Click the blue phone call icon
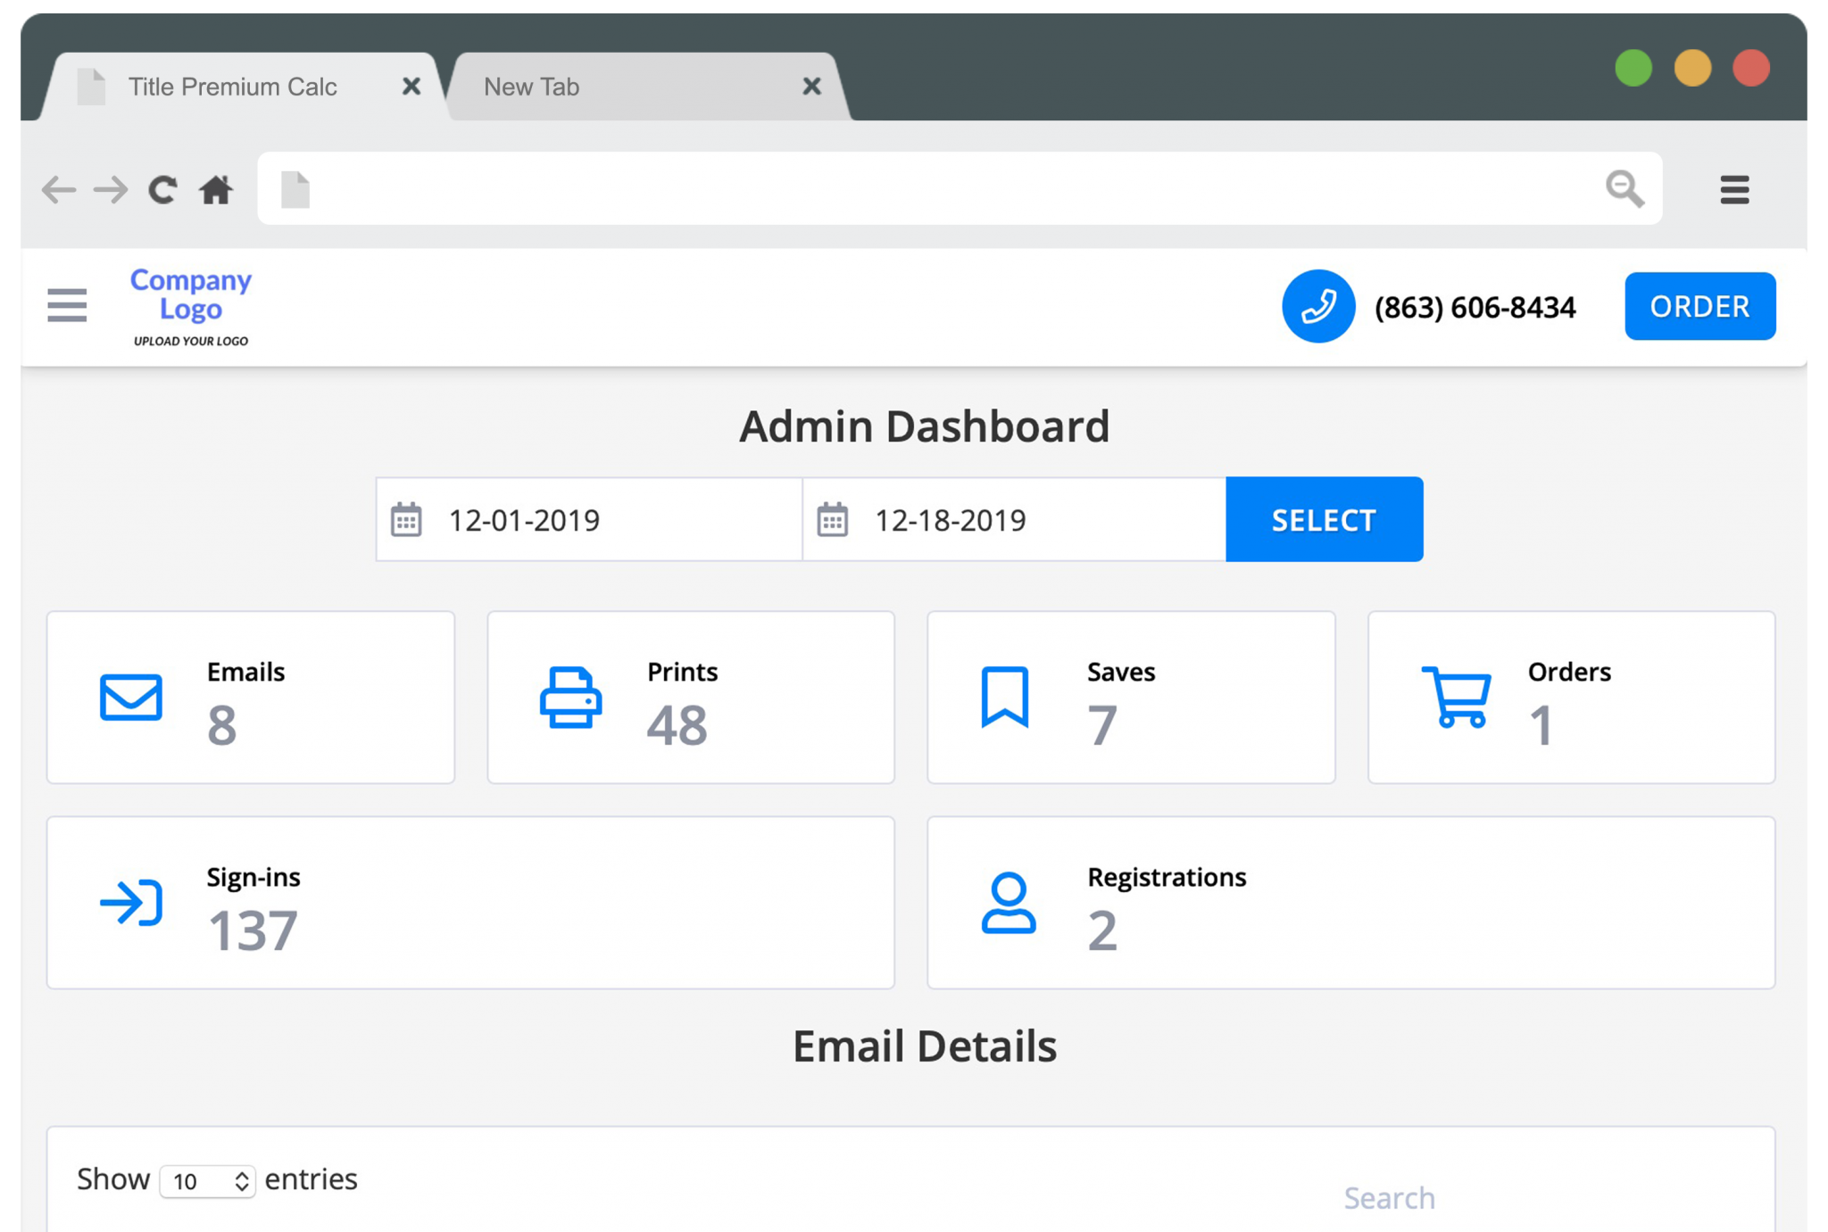This screenshot has width=1828, height=1232. click(x=1317, y=306)
